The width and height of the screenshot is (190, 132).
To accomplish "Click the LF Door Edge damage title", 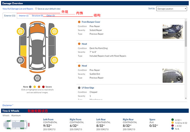I will click(x=88, y=87).
